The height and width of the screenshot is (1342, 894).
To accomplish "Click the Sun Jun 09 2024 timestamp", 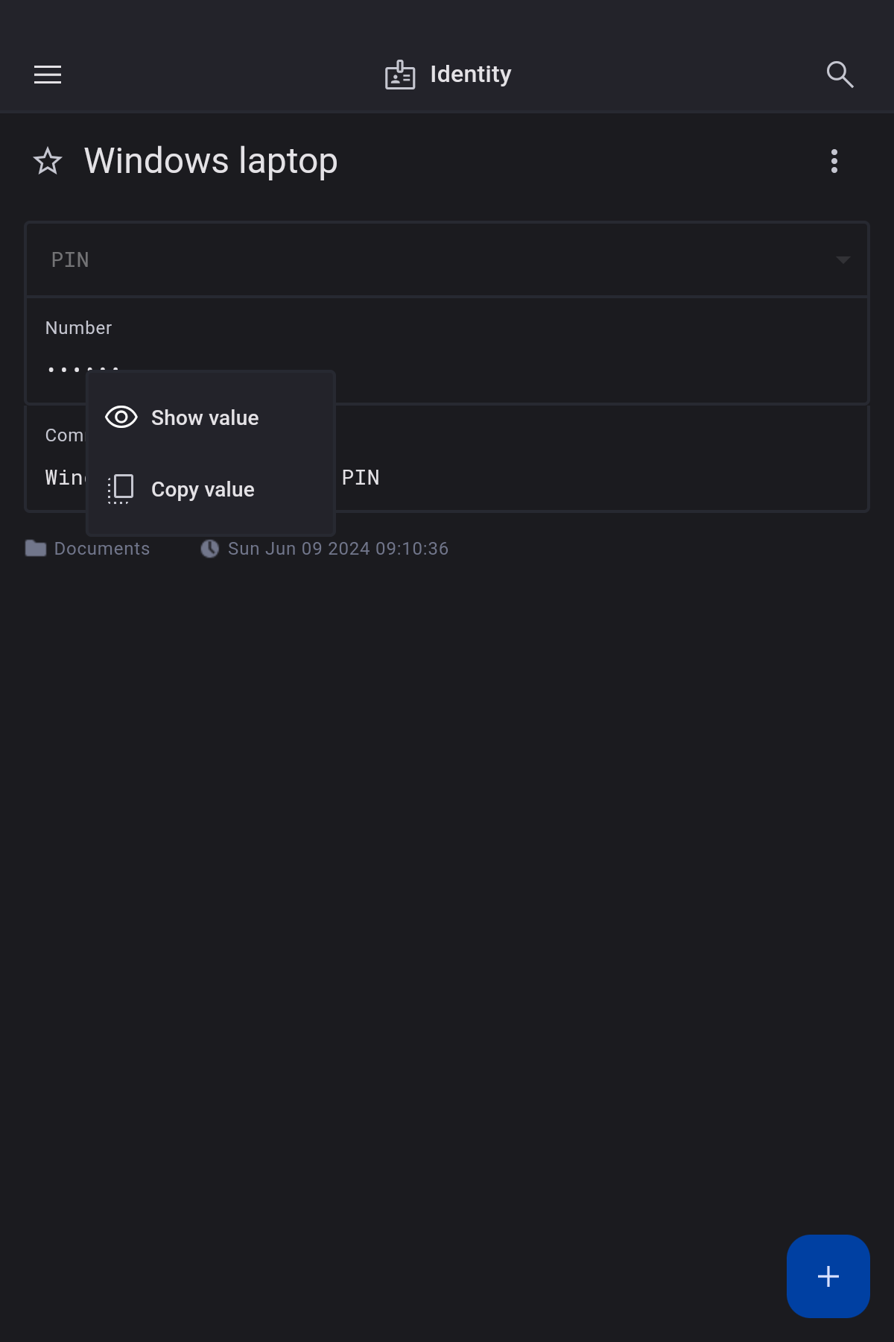I will coord(338,549).
